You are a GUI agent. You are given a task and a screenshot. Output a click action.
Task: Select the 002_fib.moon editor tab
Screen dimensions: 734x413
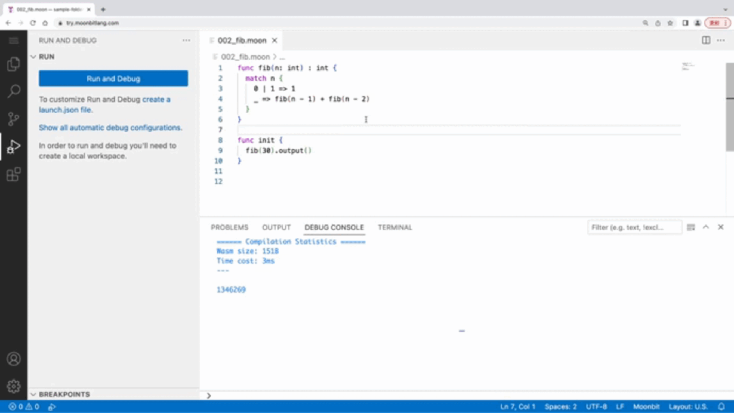241,40
